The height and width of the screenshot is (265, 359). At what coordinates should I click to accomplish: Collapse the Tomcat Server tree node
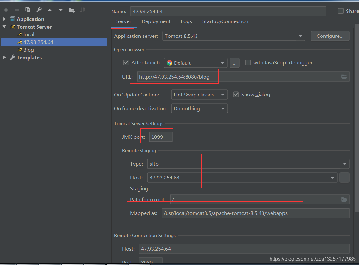4,27
